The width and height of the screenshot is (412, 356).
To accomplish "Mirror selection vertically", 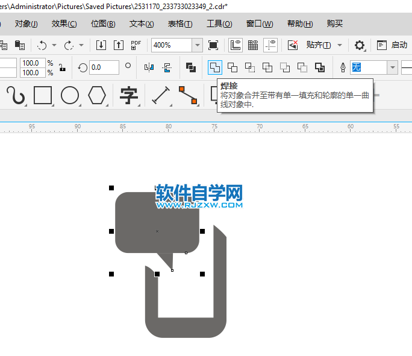I will tap(167, 67).
